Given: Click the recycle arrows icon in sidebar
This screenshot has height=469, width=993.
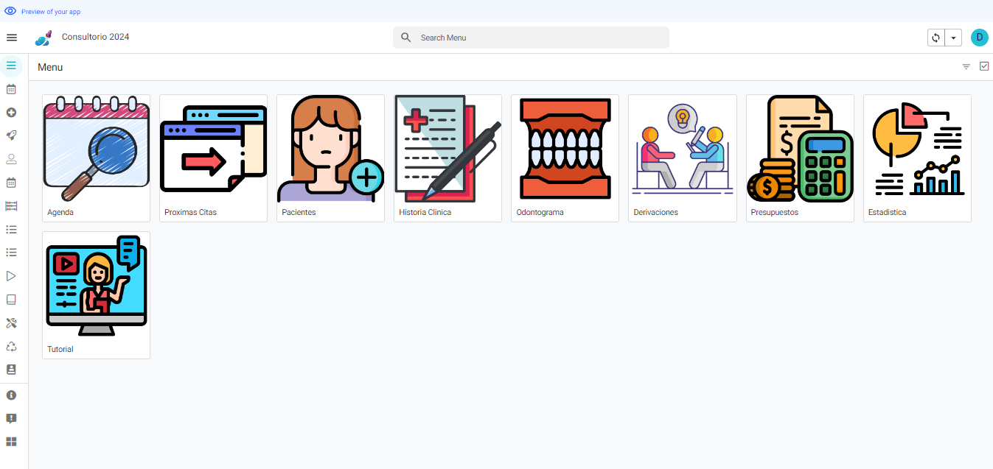Looking at the screenshot, I should (11, 347).
